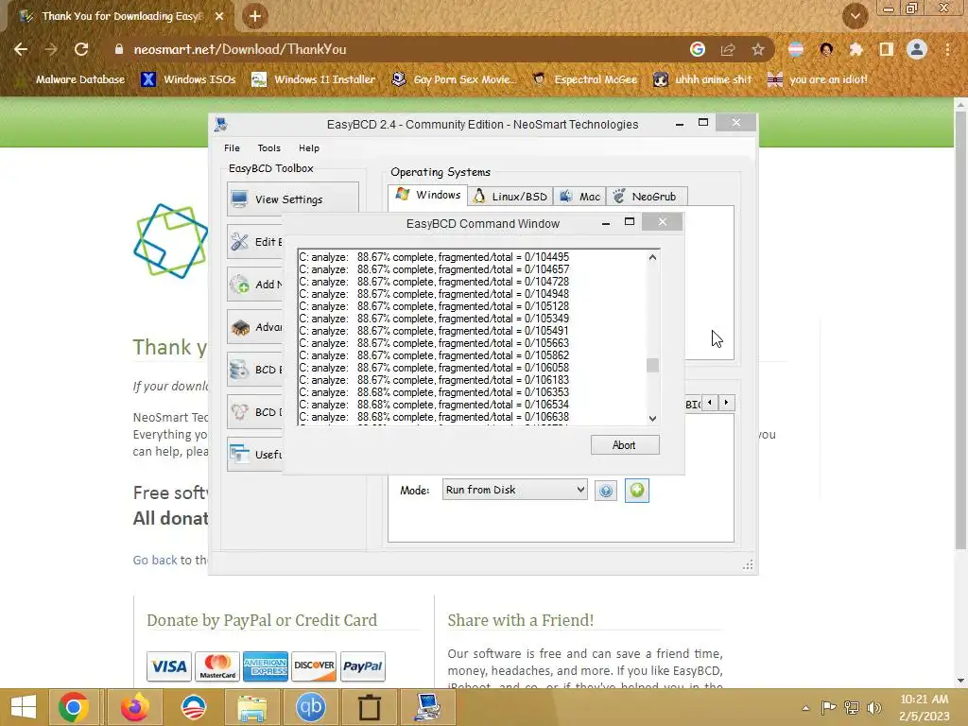Open the Windows ISOs bookmark
Viewport: 968px width, 726px height.
(189, 79)
